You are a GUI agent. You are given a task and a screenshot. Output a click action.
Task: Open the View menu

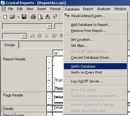30,9
